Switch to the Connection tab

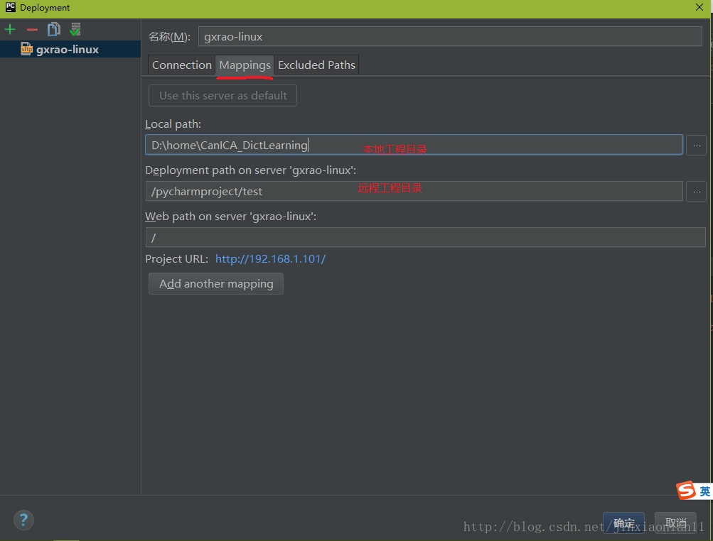click(181, 65)
